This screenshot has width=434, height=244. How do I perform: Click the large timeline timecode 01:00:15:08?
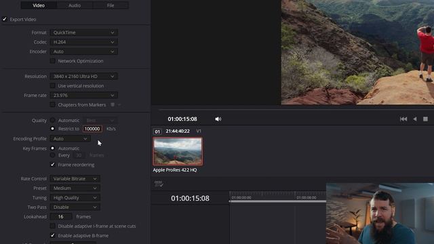tap(190, 199)
